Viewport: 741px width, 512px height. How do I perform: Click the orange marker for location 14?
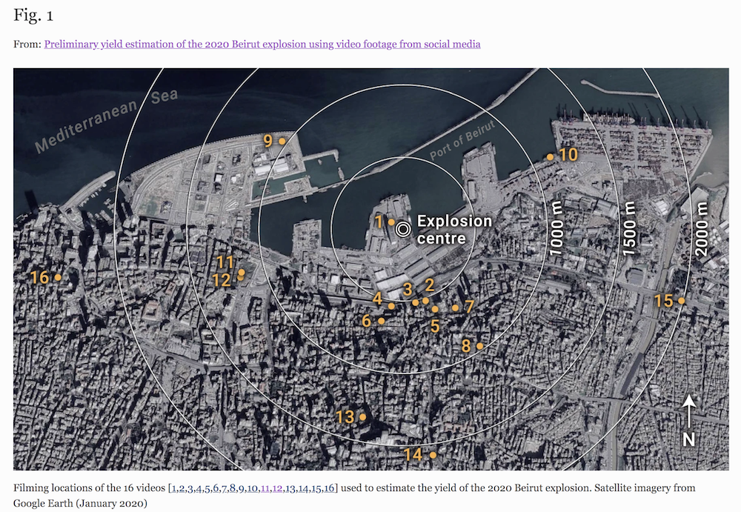[433, 455]
